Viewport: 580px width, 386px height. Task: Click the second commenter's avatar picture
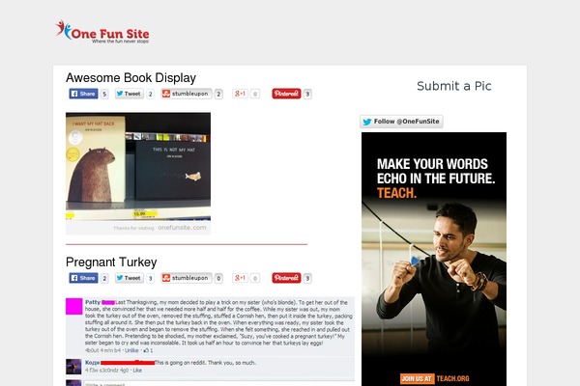[x=73, y=367]
